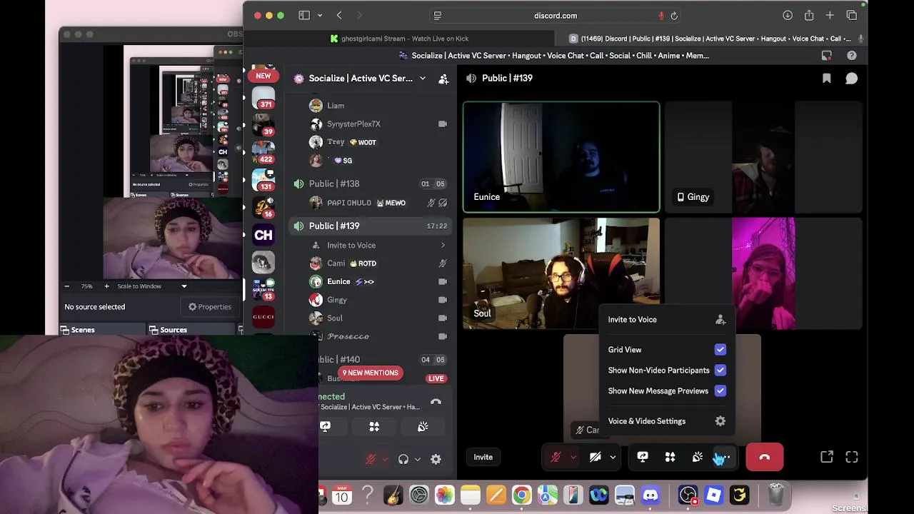The width and height of the screenshot is (914, 514).
Task: Open Google Chrome from the Dock
Action: pyautogui.click(x=521, y=495)
